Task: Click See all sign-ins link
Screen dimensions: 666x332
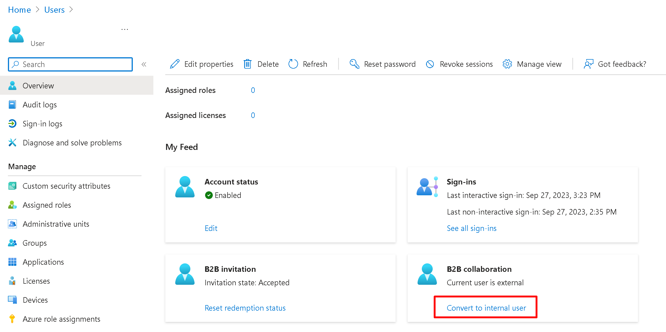Action: 471,228
